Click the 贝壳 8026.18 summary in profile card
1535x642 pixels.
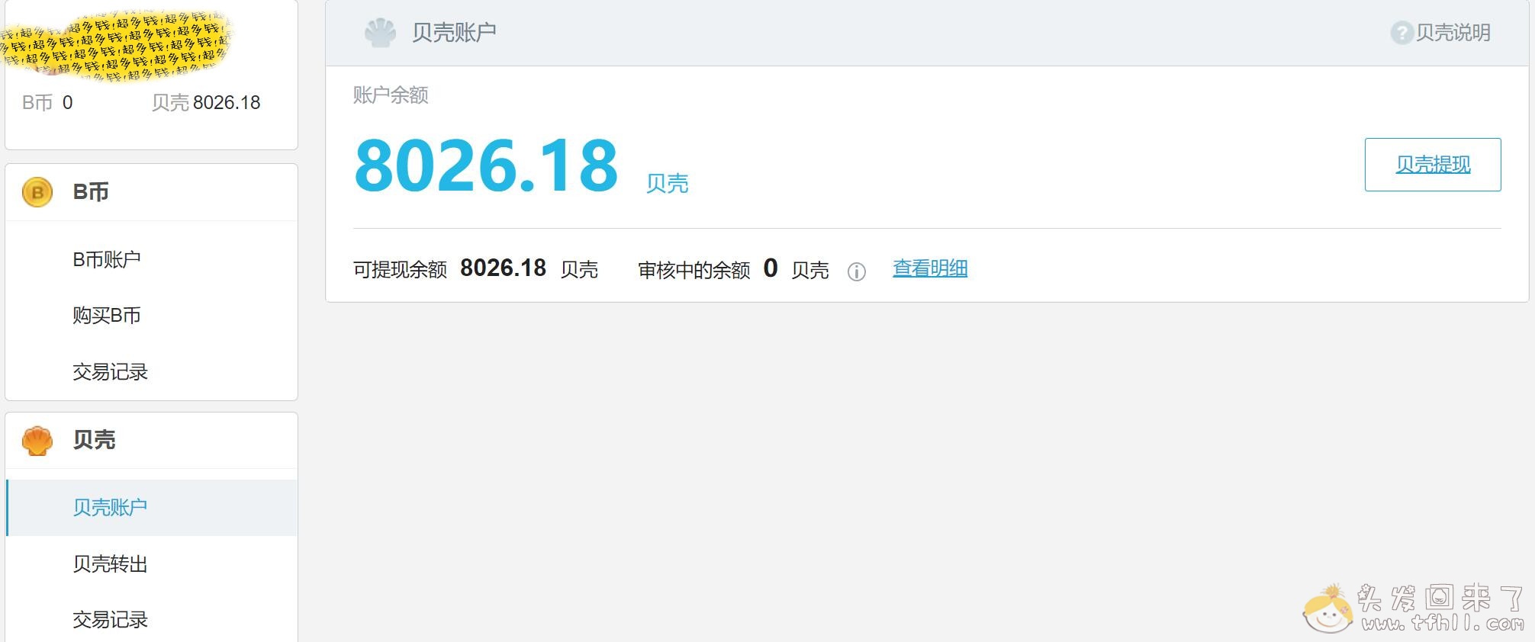tap(206, 102)
